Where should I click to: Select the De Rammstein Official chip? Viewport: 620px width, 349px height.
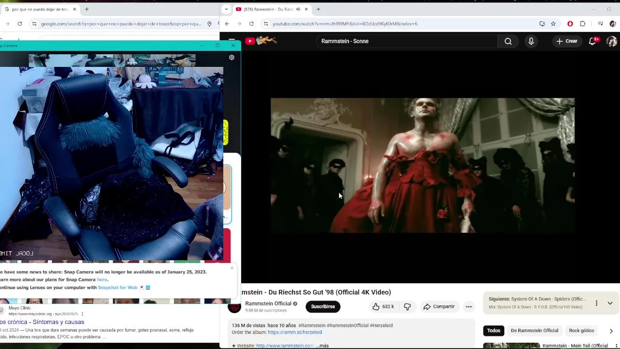534,331
